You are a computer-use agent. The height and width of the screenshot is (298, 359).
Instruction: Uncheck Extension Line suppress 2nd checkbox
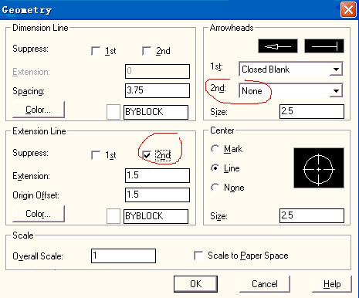tap(147, 155)
